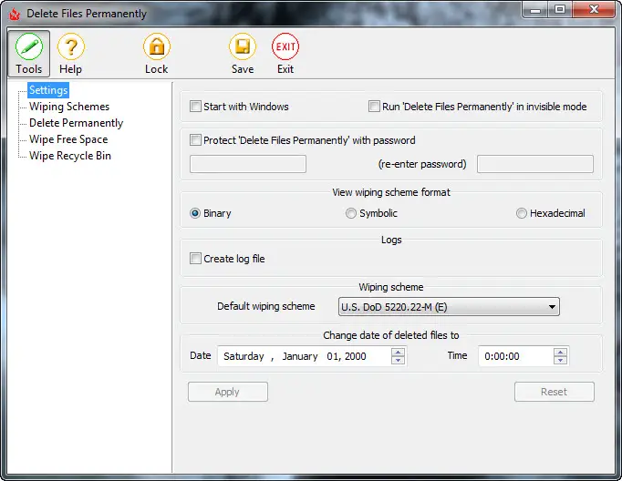622x481 pixels.
Task: Click the Lock padlock icon
Action: [157, 46]
